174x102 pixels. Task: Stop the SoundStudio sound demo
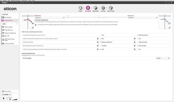click(7, 99)
